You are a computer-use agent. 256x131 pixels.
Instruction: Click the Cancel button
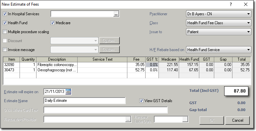click(237, 120)
